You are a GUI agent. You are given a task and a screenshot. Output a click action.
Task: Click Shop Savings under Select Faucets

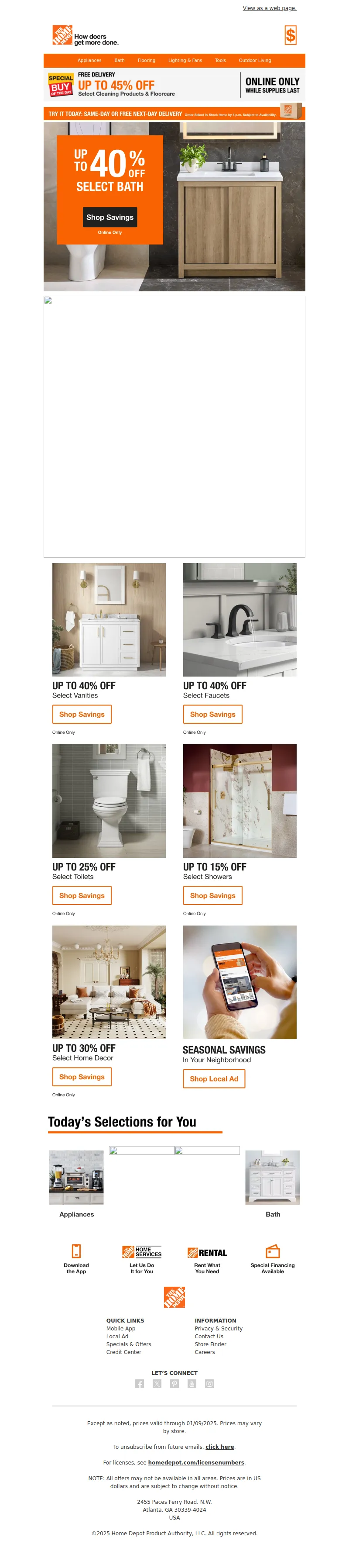click(x=213, y=714)
